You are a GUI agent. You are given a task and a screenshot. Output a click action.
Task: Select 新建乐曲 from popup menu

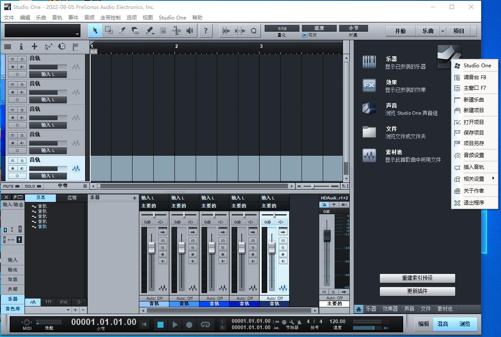[473, 99]
